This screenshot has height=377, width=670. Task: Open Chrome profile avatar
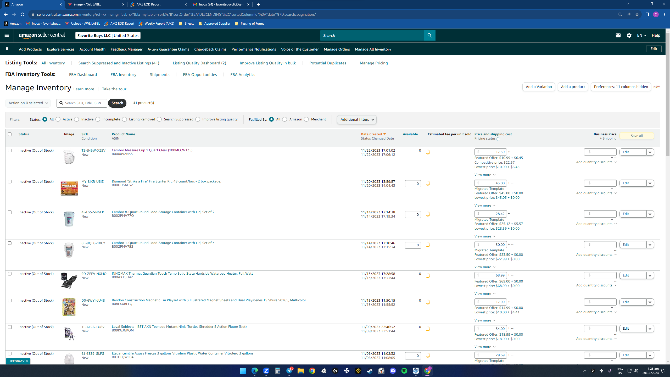pyautogui.click(x=656, y=14)
